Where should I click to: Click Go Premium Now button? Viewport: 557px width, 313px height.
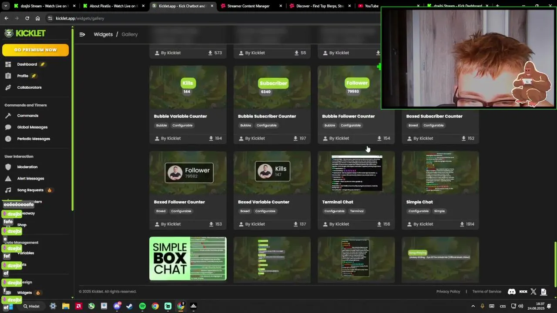pyautogui.click(x=35, y=50)
